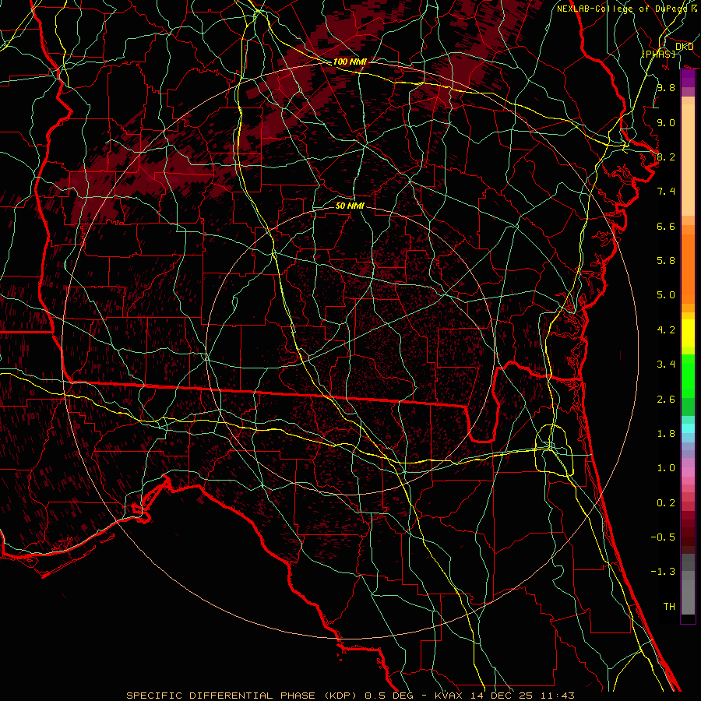Click the DKD label above the legend
Screen dimensions: 701x701
coord(684,47)
